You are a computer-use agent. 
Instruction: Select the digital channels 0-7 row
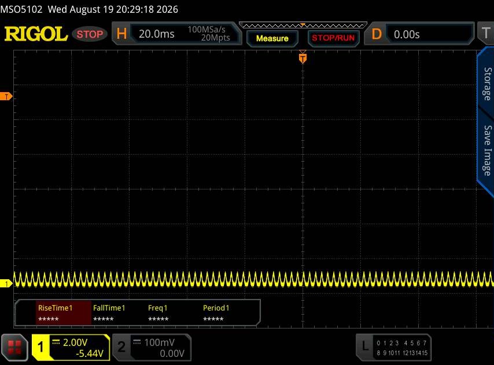(401, 343)
